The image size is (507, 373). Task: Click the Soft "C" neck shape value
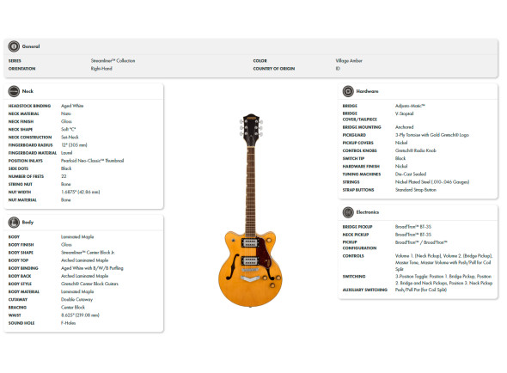click(x=68, y=130)
